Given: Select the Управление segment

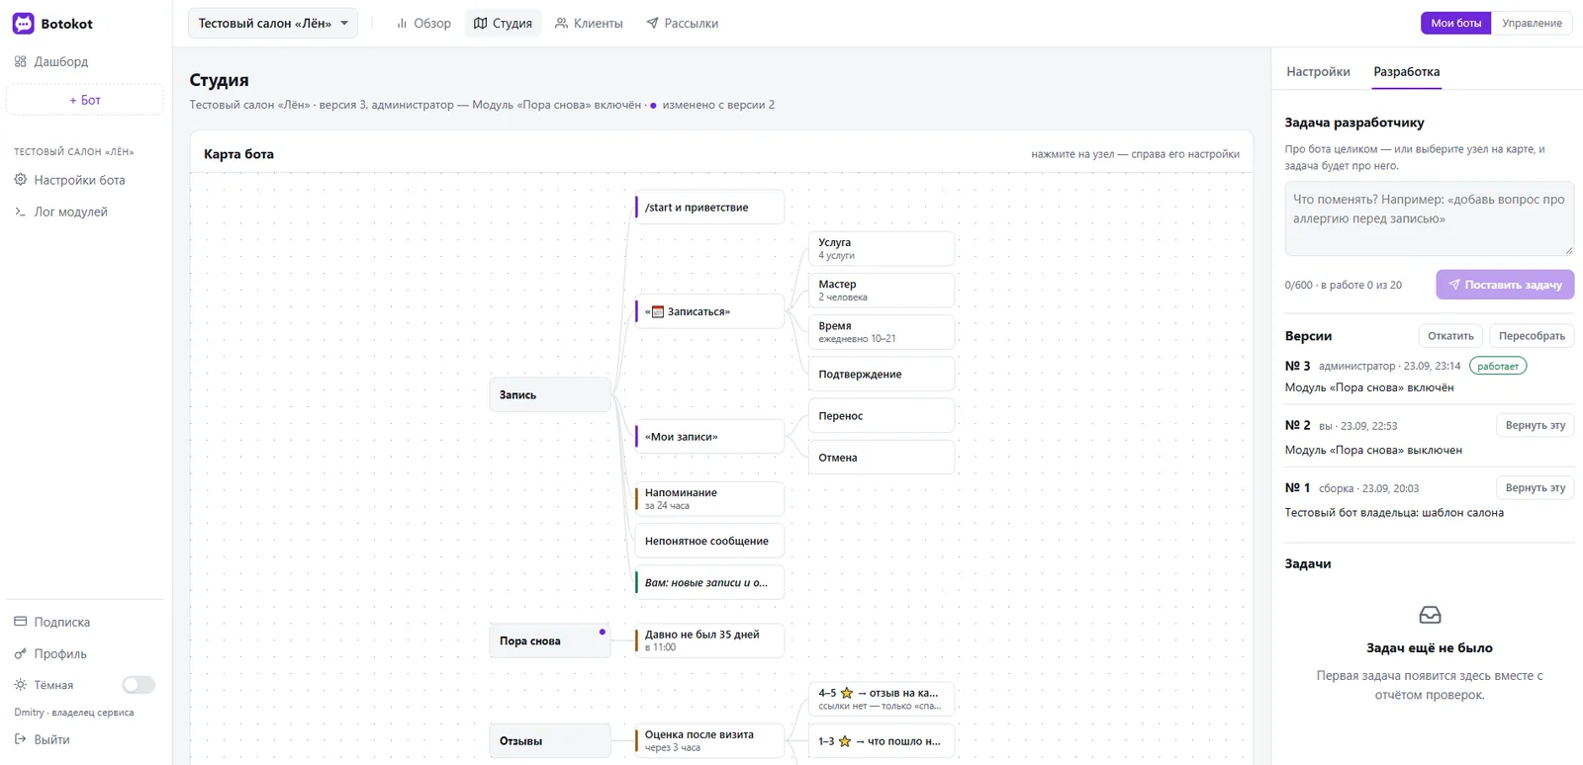Looking at the screenshot, I should [1532, 23].
